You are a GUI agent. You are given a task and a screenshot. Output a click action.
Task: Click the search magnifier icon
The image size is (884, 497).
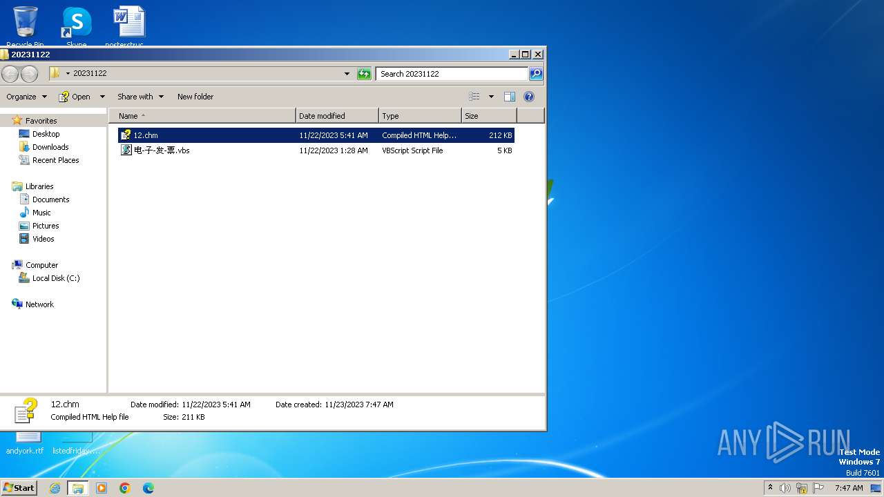[x=536, y=74]
